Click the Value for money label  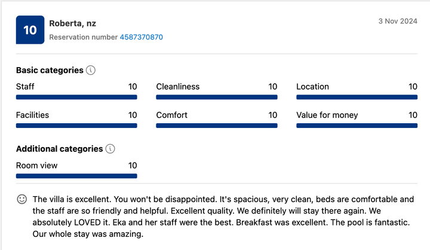[327, 115]
